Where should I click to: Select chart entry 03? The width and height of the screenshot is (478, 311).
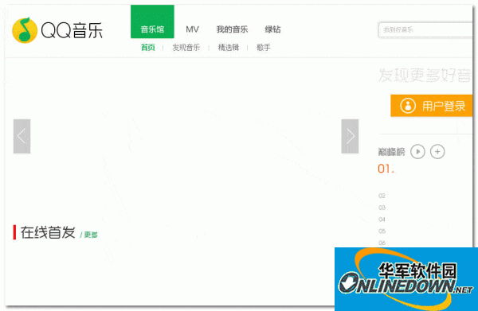coord(382,208)
